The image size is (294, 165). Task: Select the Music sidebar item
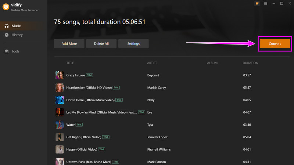point(24,26)
